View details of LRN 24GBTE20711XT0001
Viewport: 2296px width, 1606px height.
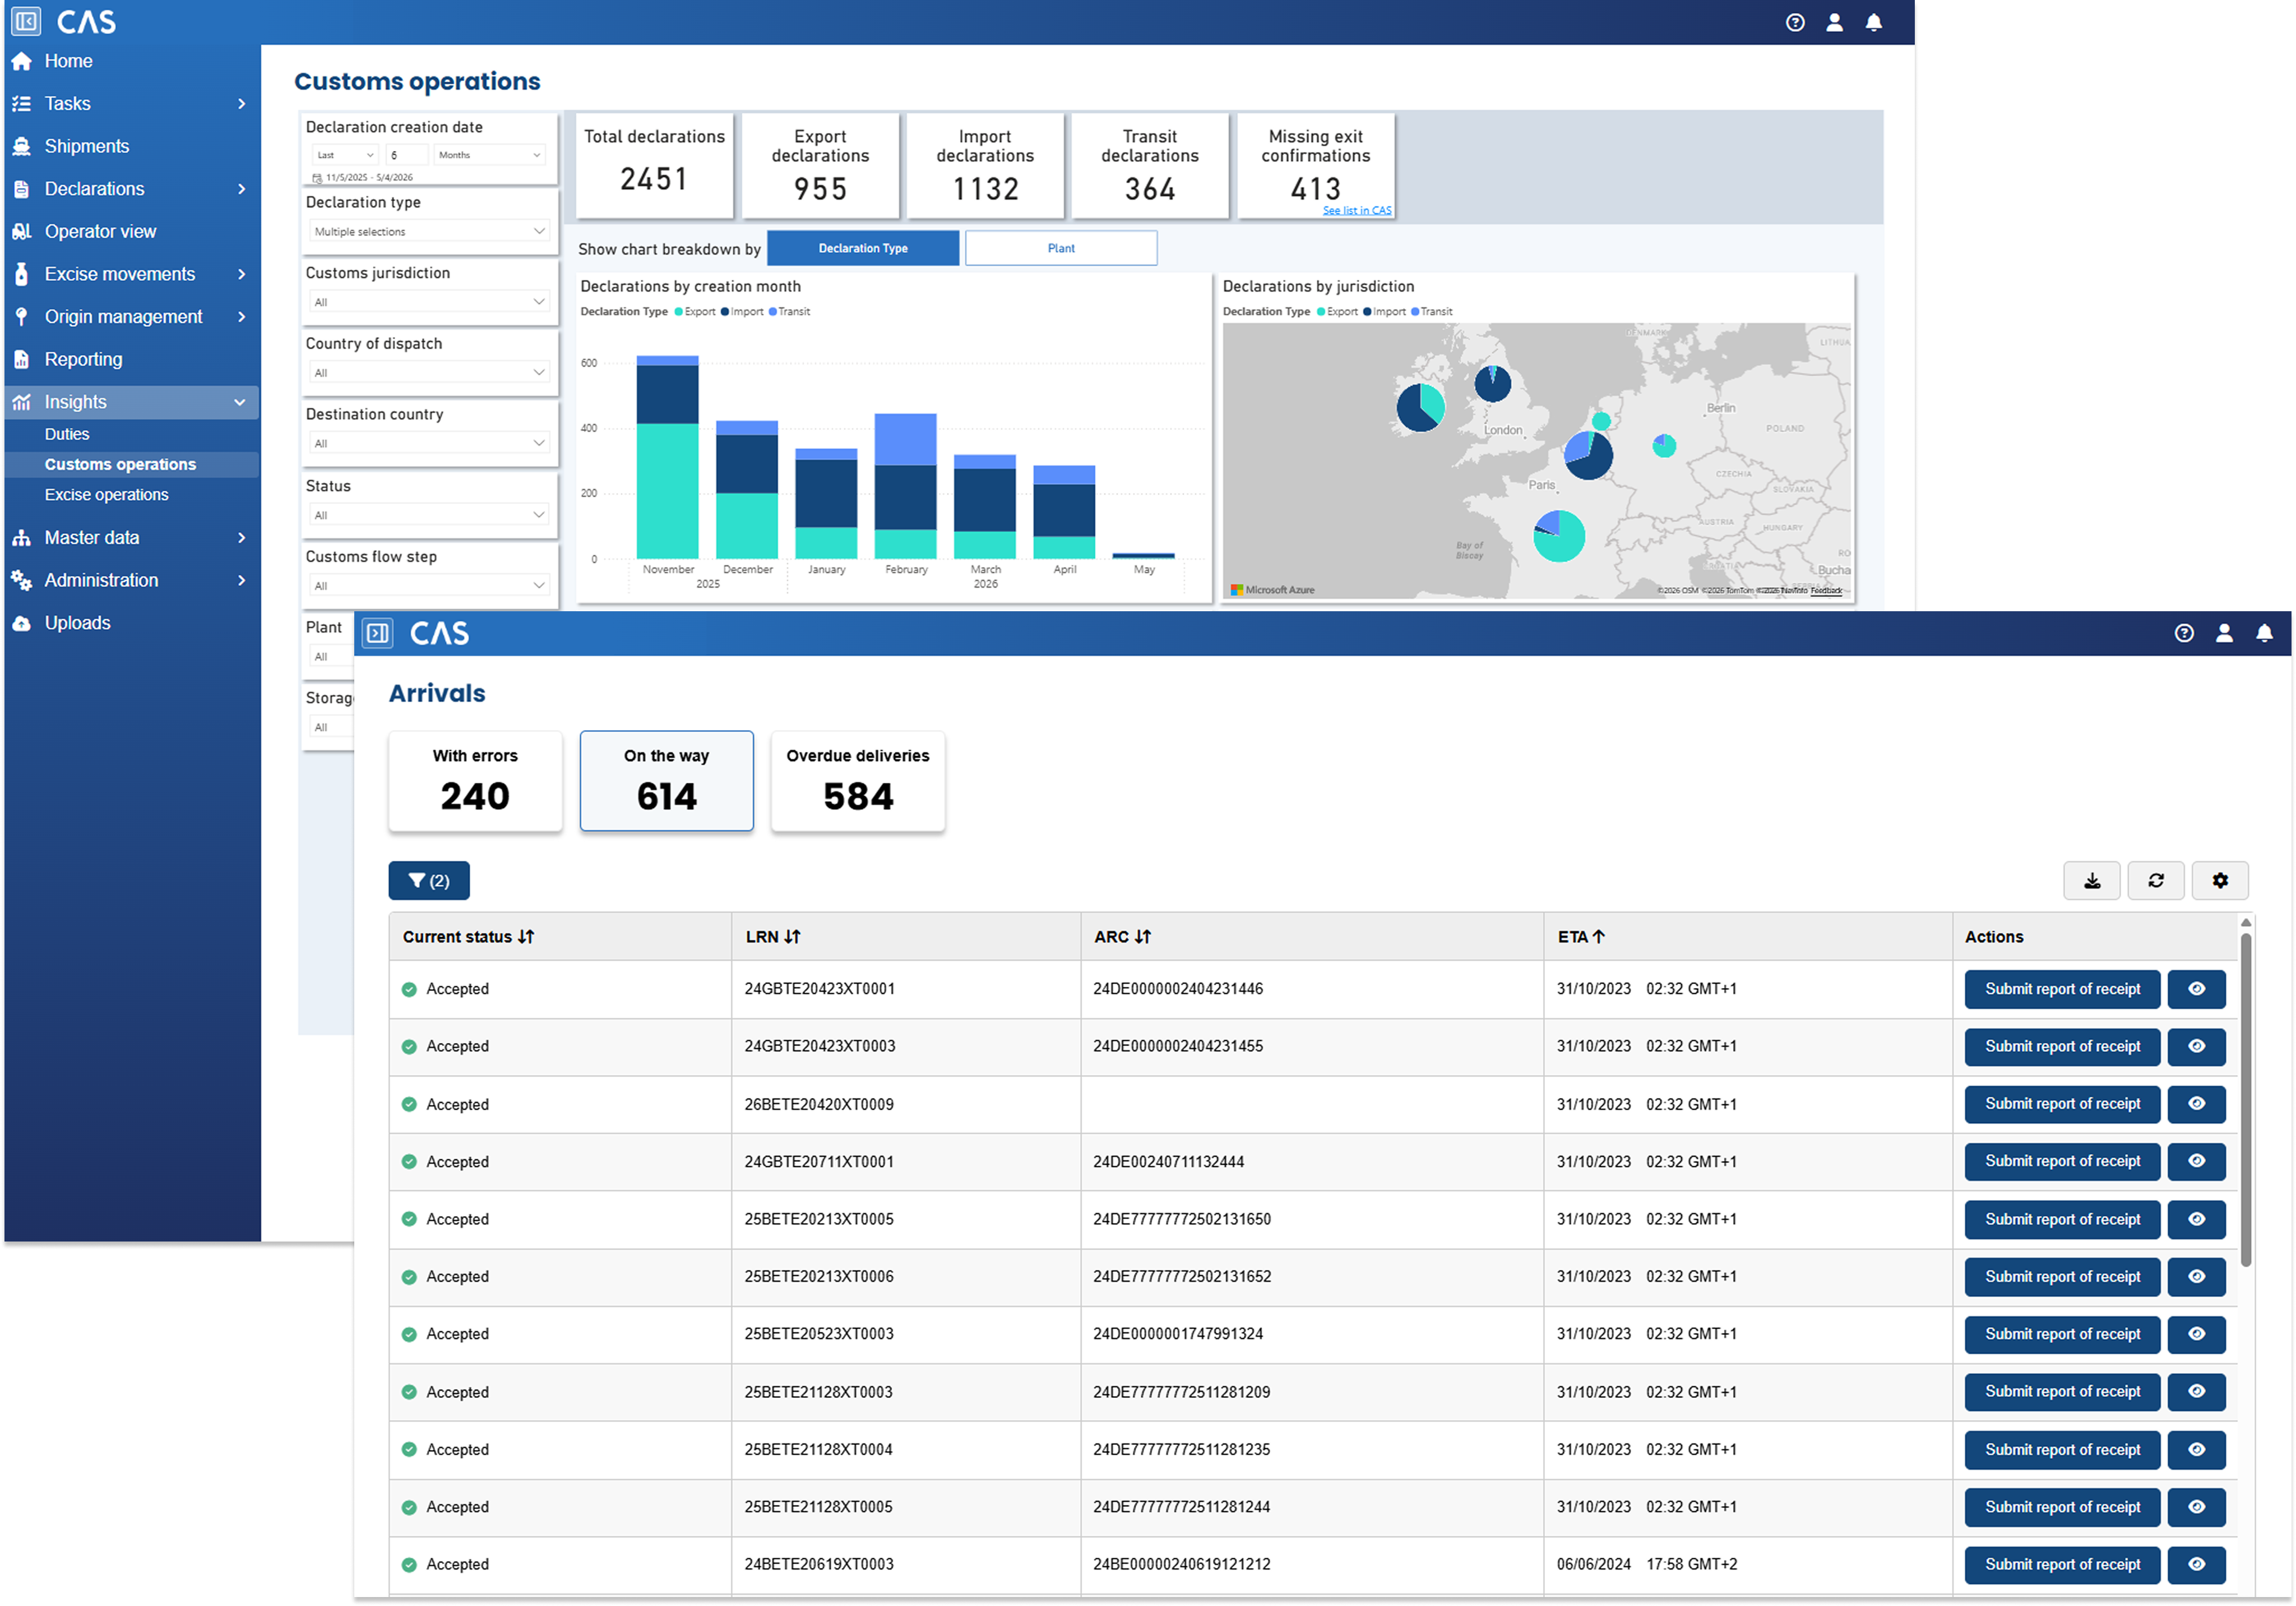click(x=2196, y=1162)
